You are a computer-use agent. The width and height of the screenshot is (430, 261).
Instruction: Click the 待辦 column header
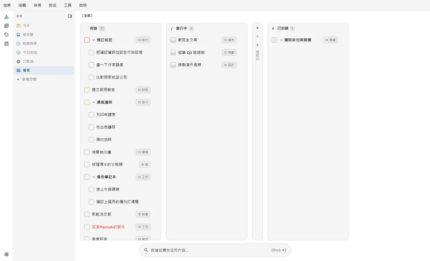[94, 28]
